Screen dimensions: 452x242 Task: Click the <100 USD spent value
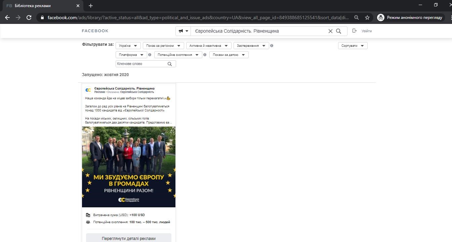(x=137, y=215)
